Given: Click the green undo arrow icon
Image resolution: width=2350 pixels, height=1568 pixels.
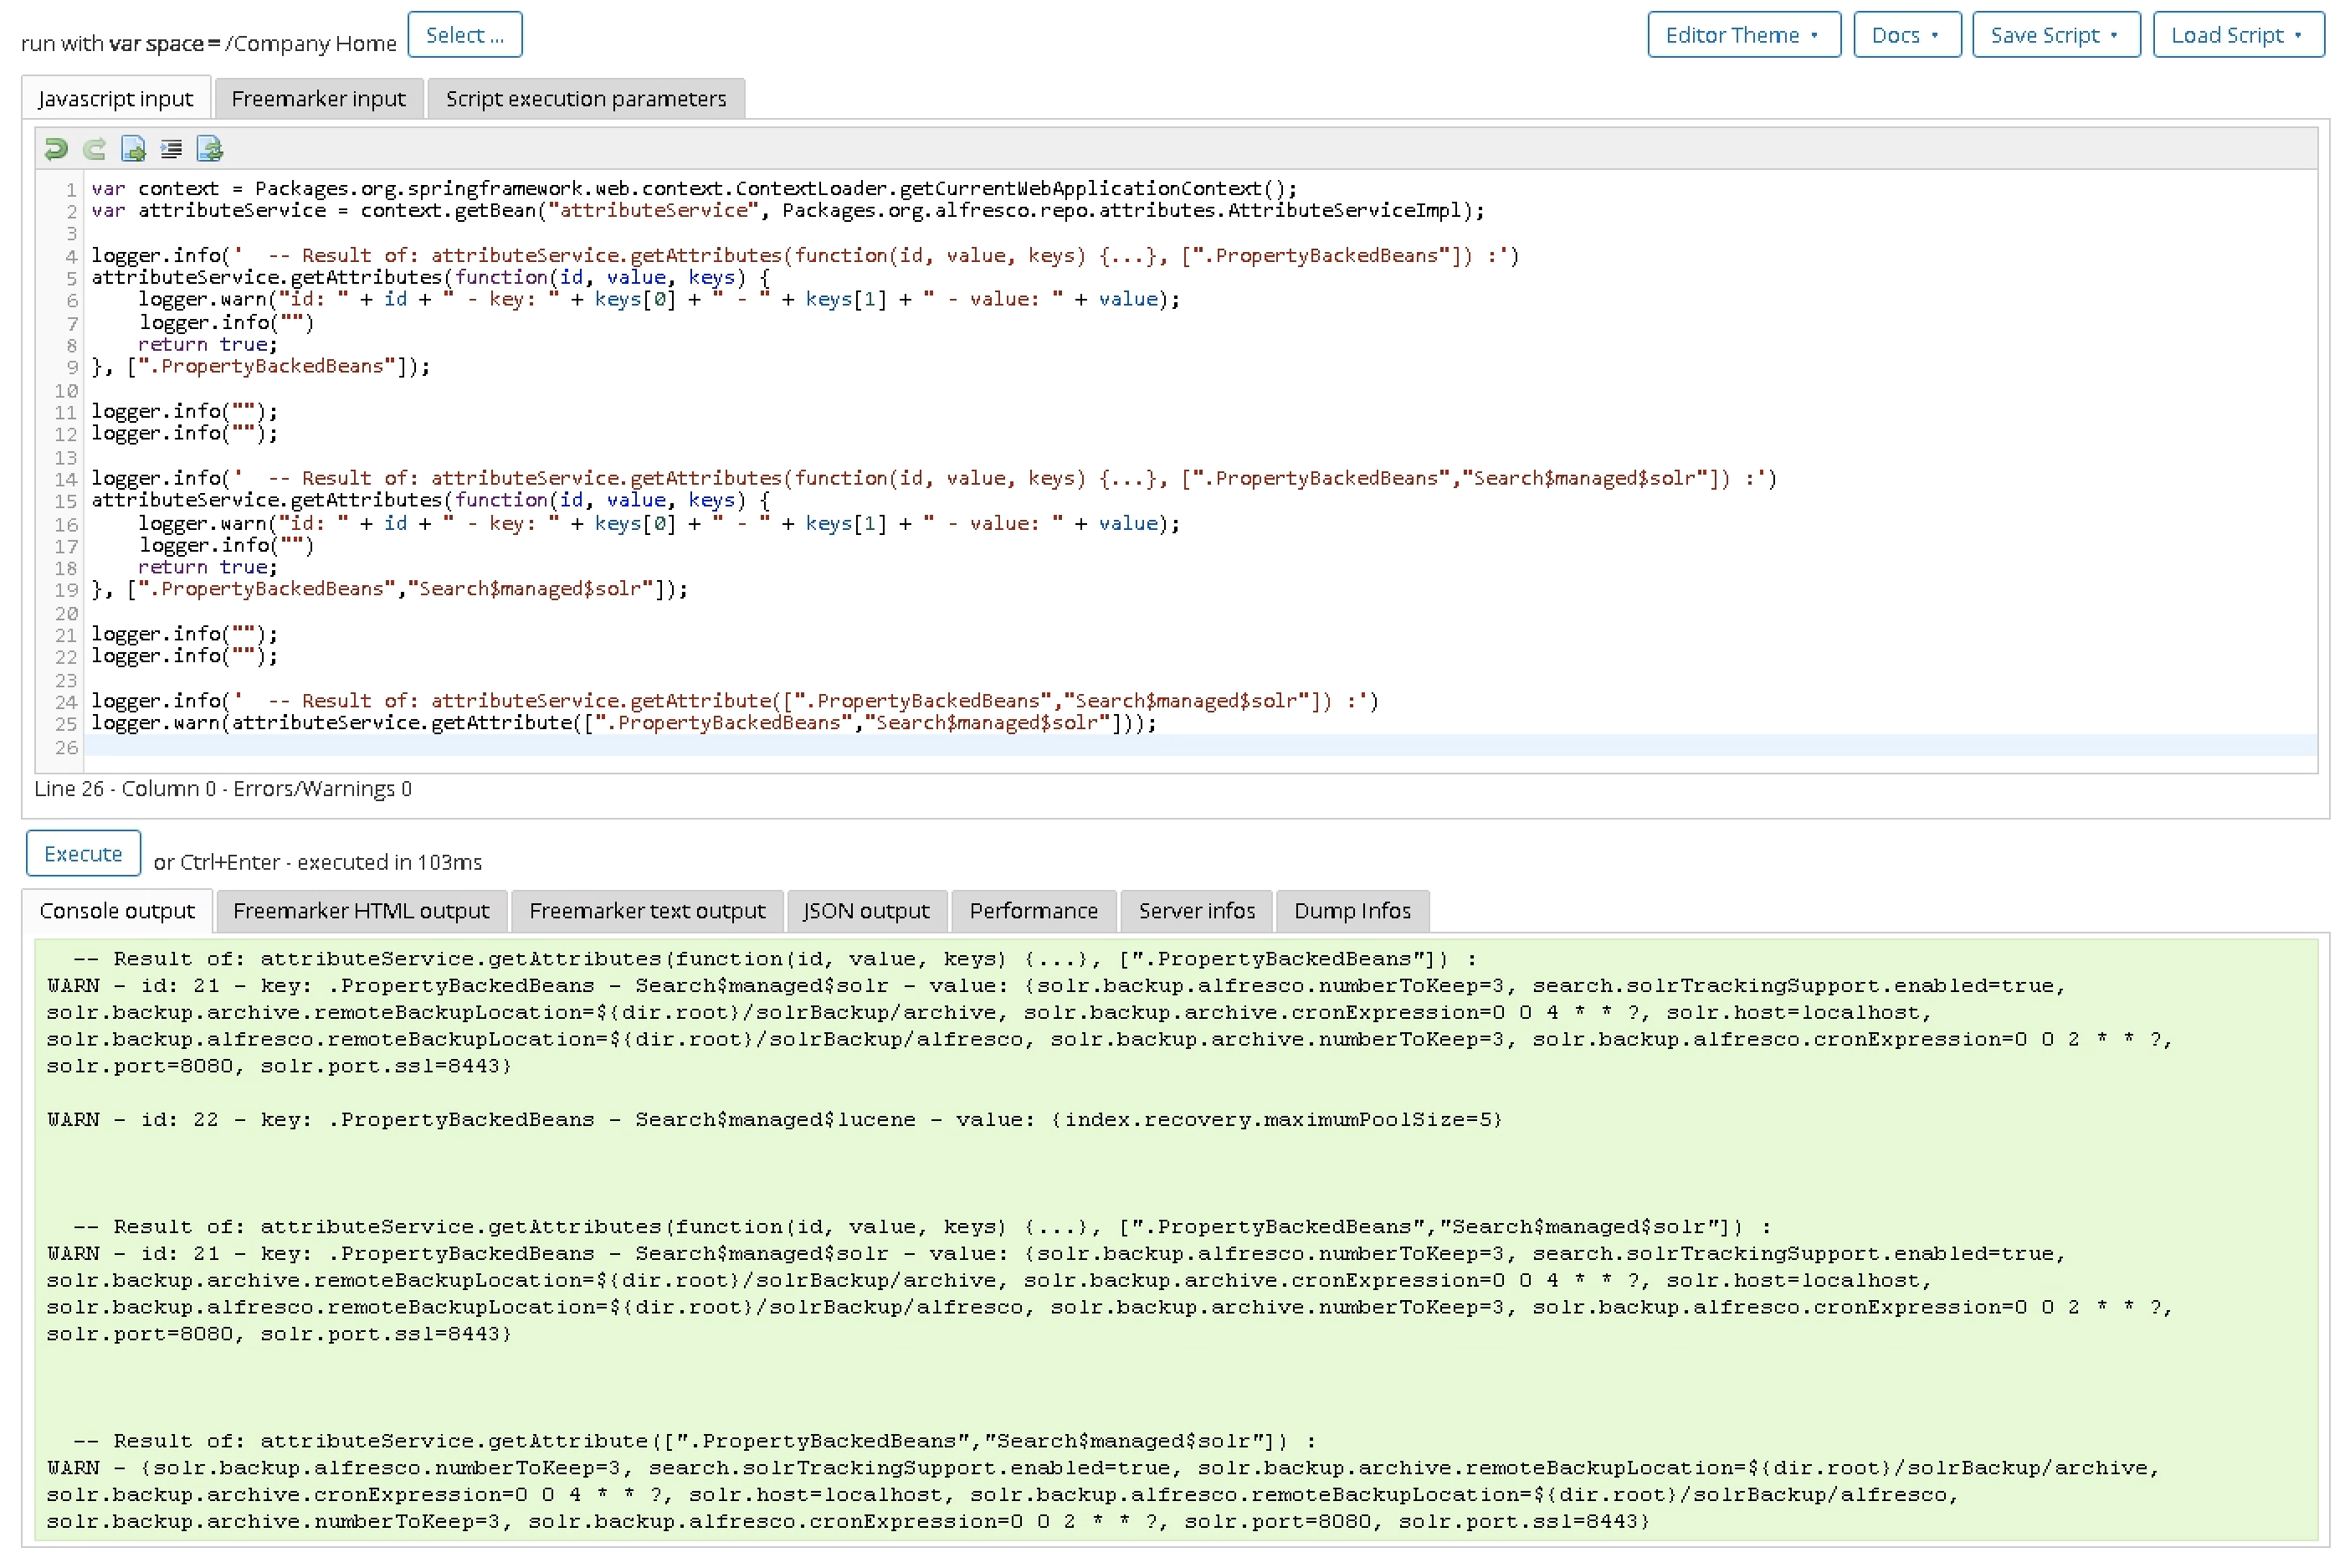Looking at the screenshot, I should (x=56, y=149).
